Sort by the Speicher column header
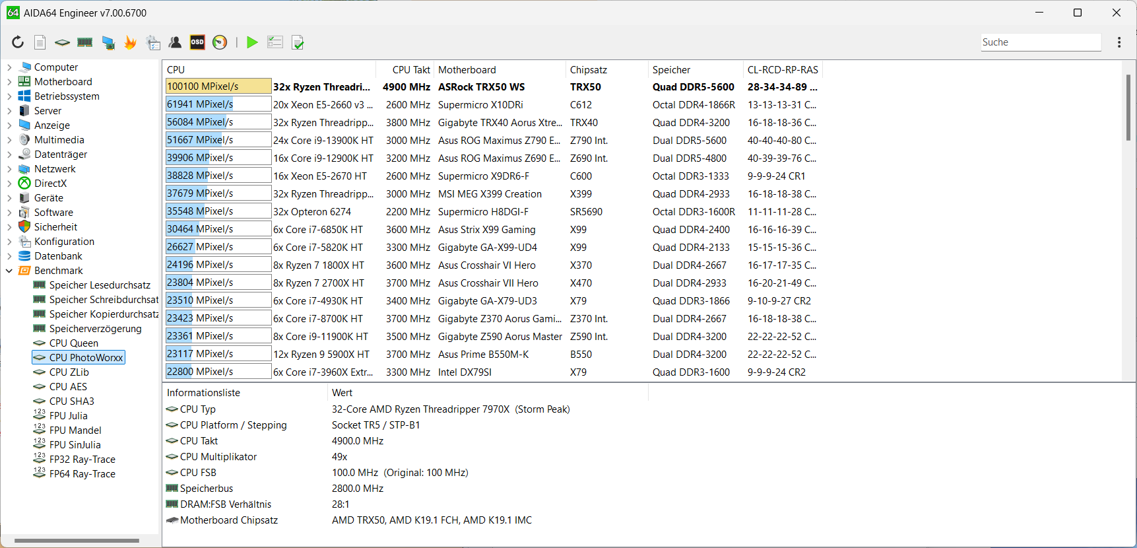1137x548 pixels. 696,70
